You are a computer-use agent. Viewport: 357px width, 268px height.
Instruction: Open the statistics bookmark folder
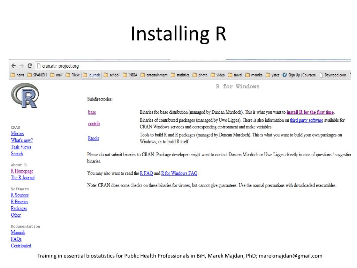(x=180, y=75)
